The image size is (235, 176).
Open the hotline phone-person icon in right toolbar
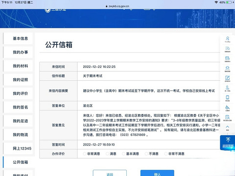point(228,88)
